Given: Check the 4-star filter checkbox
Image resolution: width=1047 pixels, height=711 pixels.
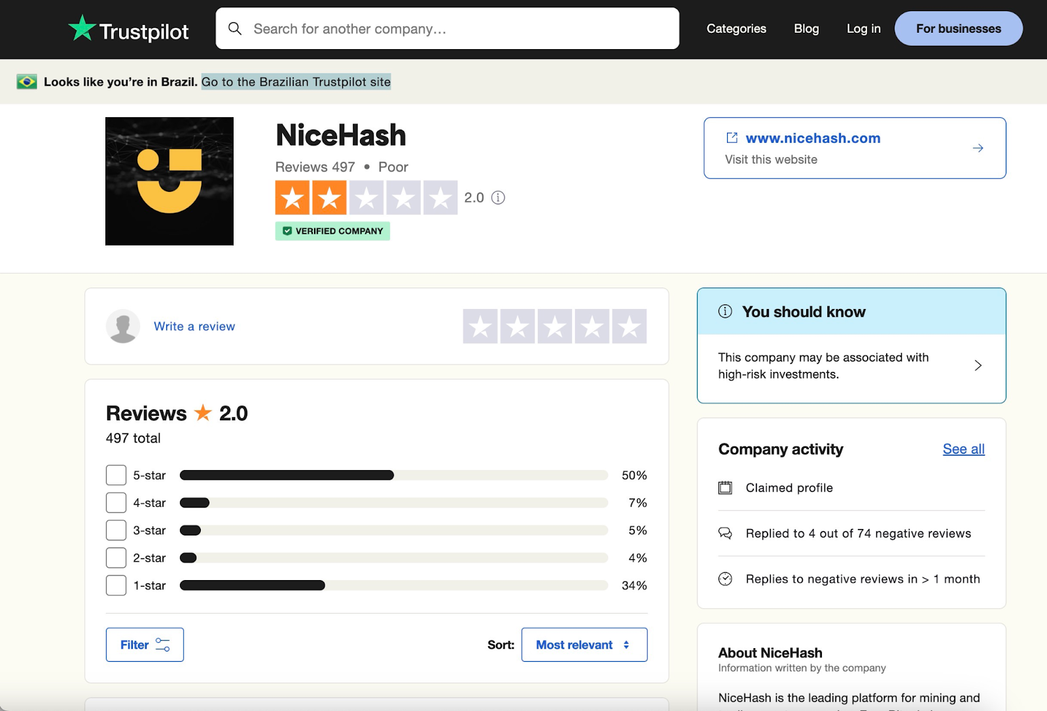Looking at the screenshot, I should pos(116,503).
